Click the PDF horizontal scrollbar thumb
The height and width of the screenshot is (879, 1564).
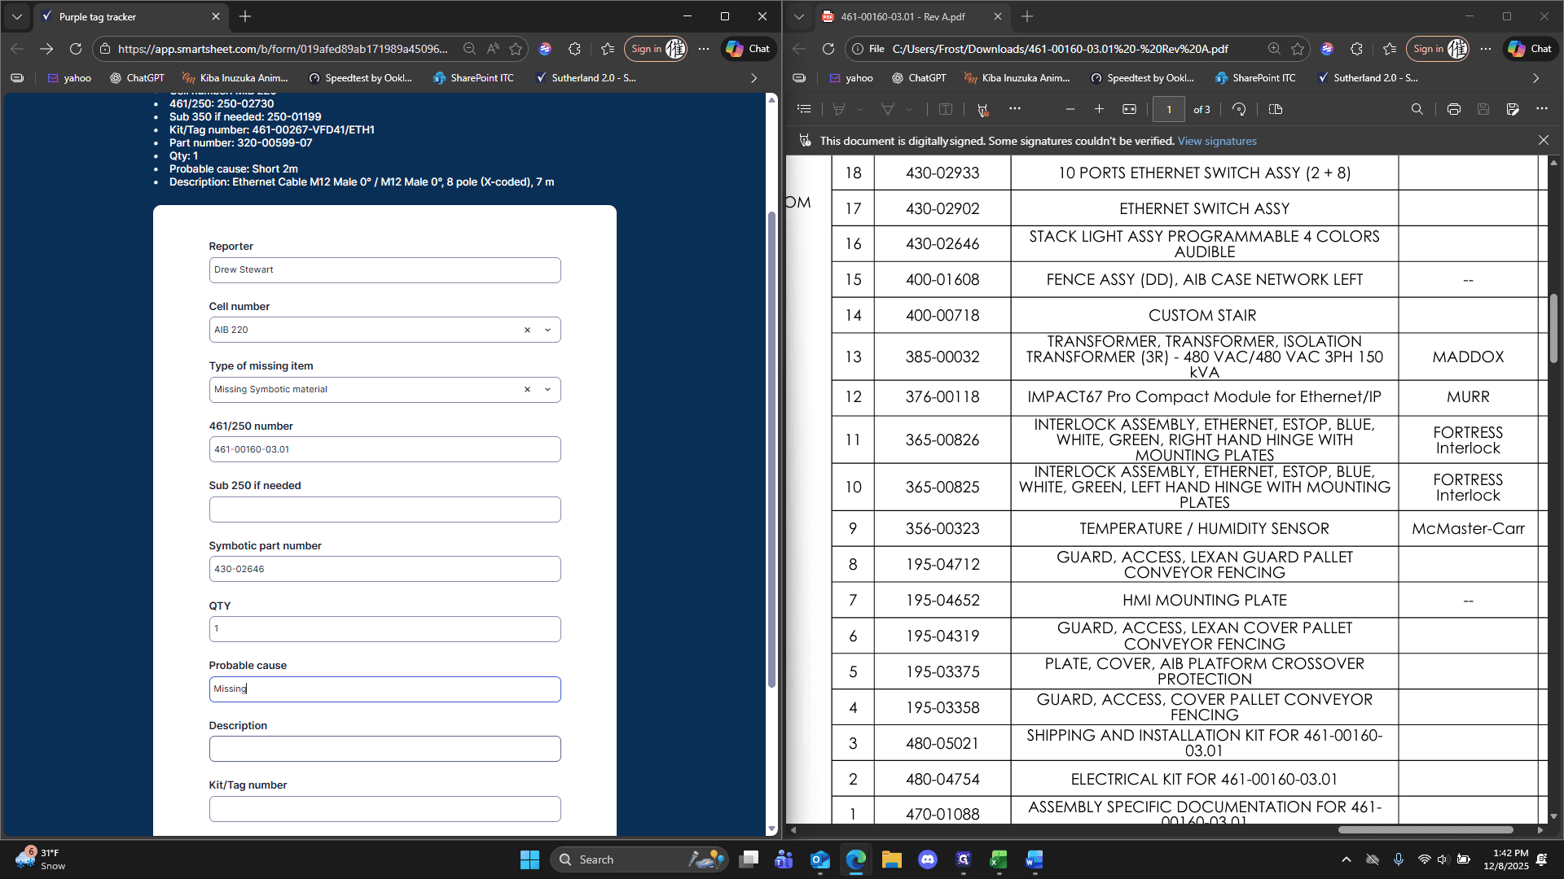[1426, 830]
